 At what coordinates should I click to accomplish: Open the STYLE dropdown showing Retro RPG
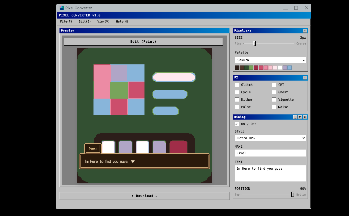tap(270, 138)
